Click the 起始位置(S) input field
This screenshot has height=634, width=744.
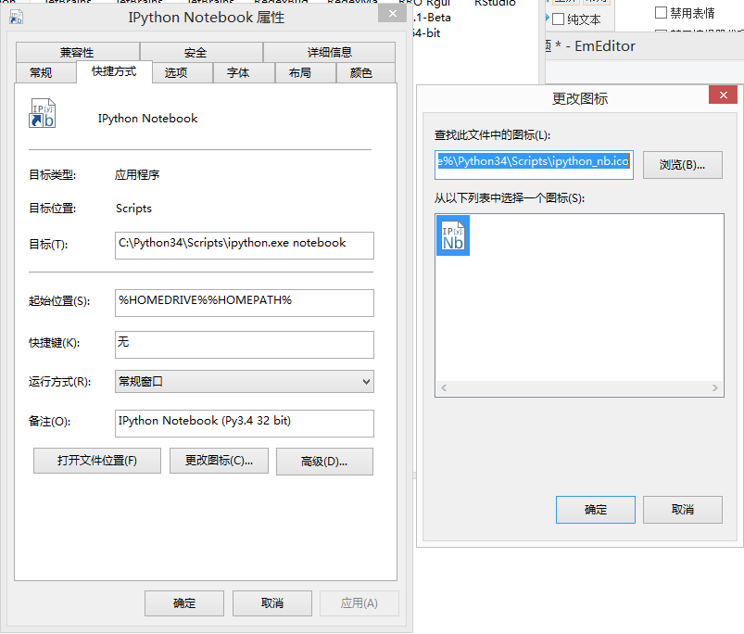coord(245,303)
